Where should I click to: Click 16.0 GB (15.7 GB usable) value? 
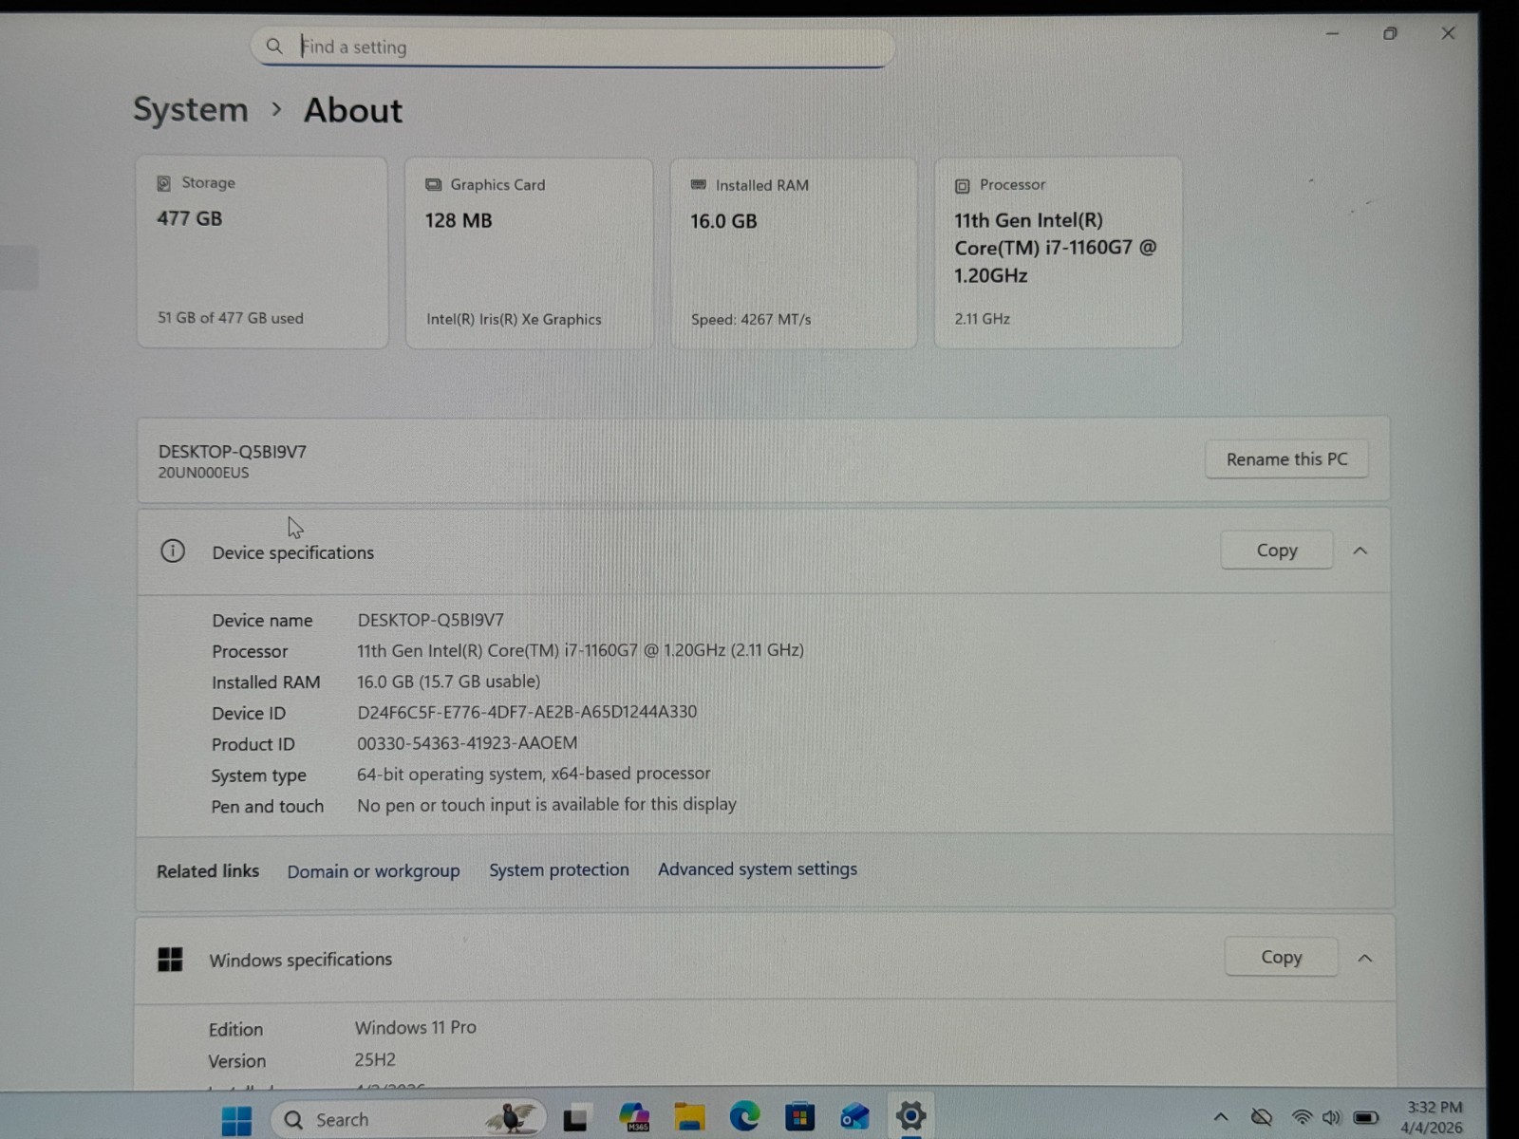pos(448,682)
